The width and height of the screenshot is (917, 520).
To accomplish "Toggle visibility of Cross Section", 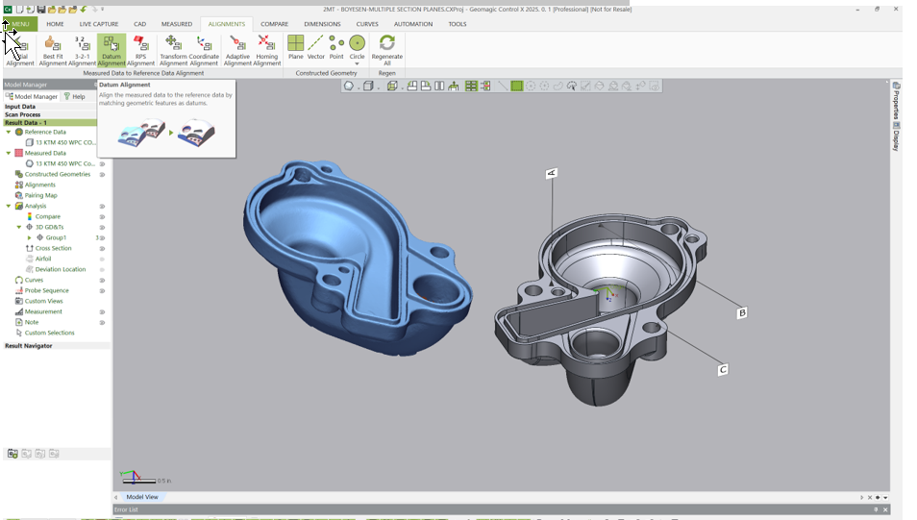I will point(102,248).
